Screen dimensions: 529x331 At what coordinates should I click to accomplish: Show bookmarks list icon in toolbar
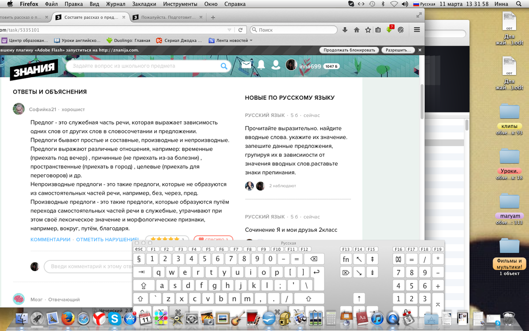point(378,30)
